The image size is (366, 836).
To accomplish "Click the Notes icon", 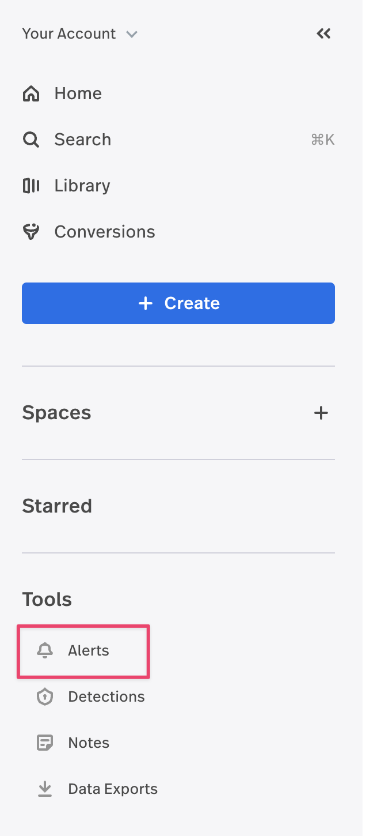I will (x=45, y=743).
